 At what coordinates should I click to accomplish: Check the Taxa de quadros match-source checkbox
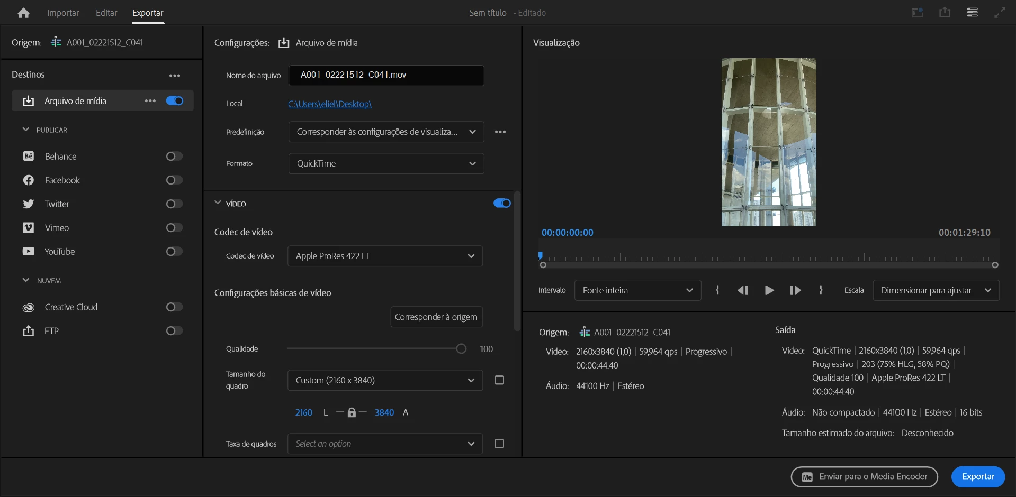pyautogui.click(x=499, y=444)
